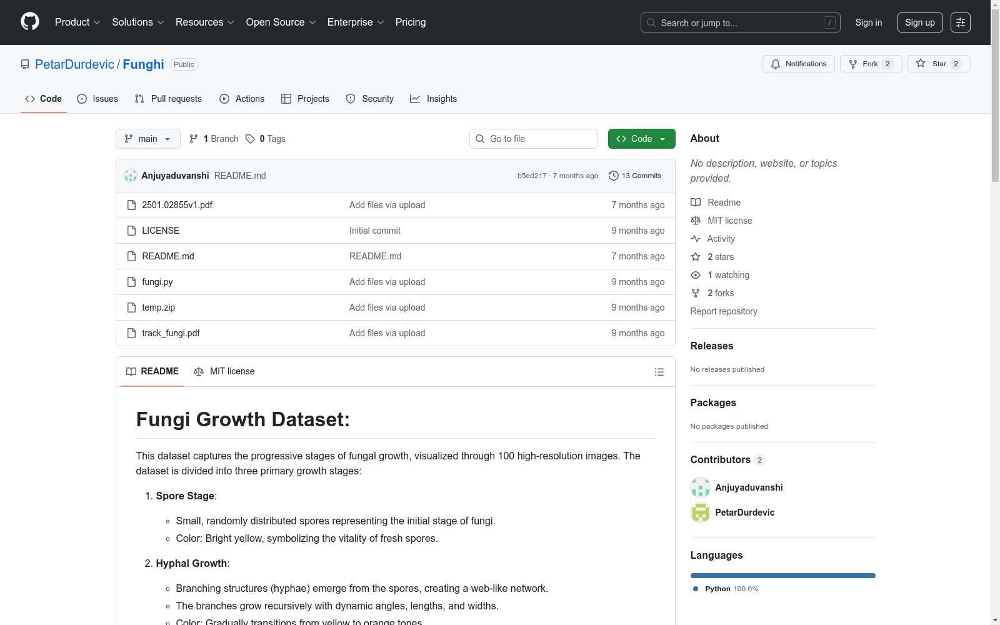
Task: Switch to MIT license tab
Action: point(224,371)
